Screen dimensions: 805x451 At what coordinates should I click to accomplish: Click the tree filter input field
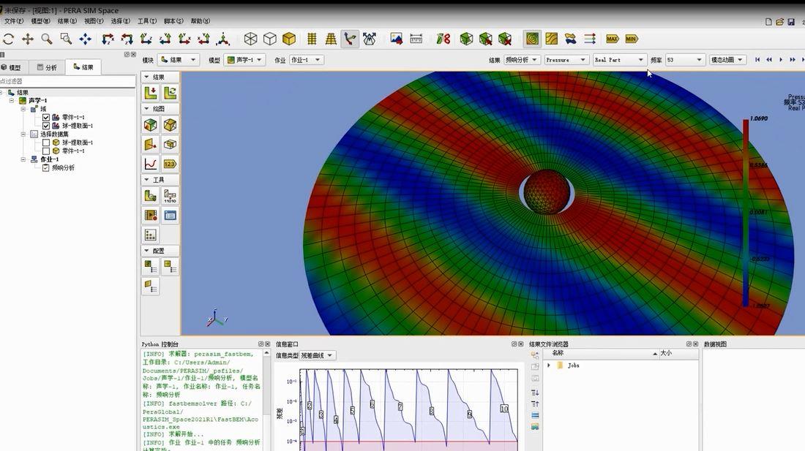pos(67,81)
